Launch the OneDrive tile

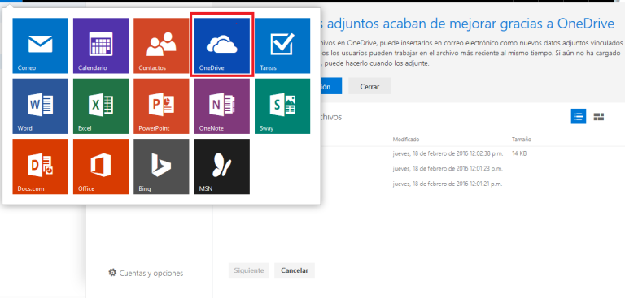coord(222,45)
